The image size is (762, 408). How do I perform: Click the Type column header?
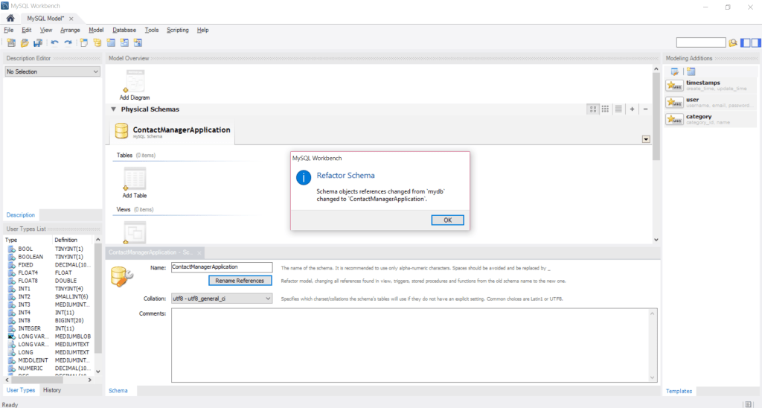pyautogui.click(x=28, y=240)
